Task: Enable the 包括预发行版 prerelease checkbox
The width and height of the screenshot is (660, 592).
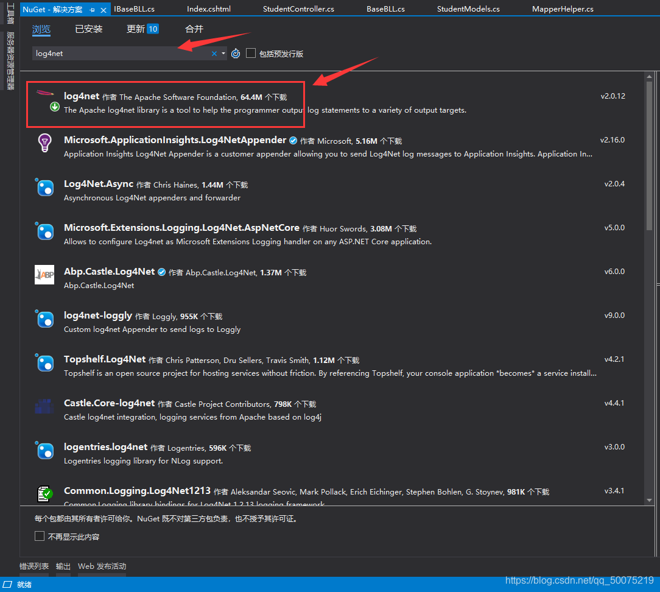Action: [251, 53]
